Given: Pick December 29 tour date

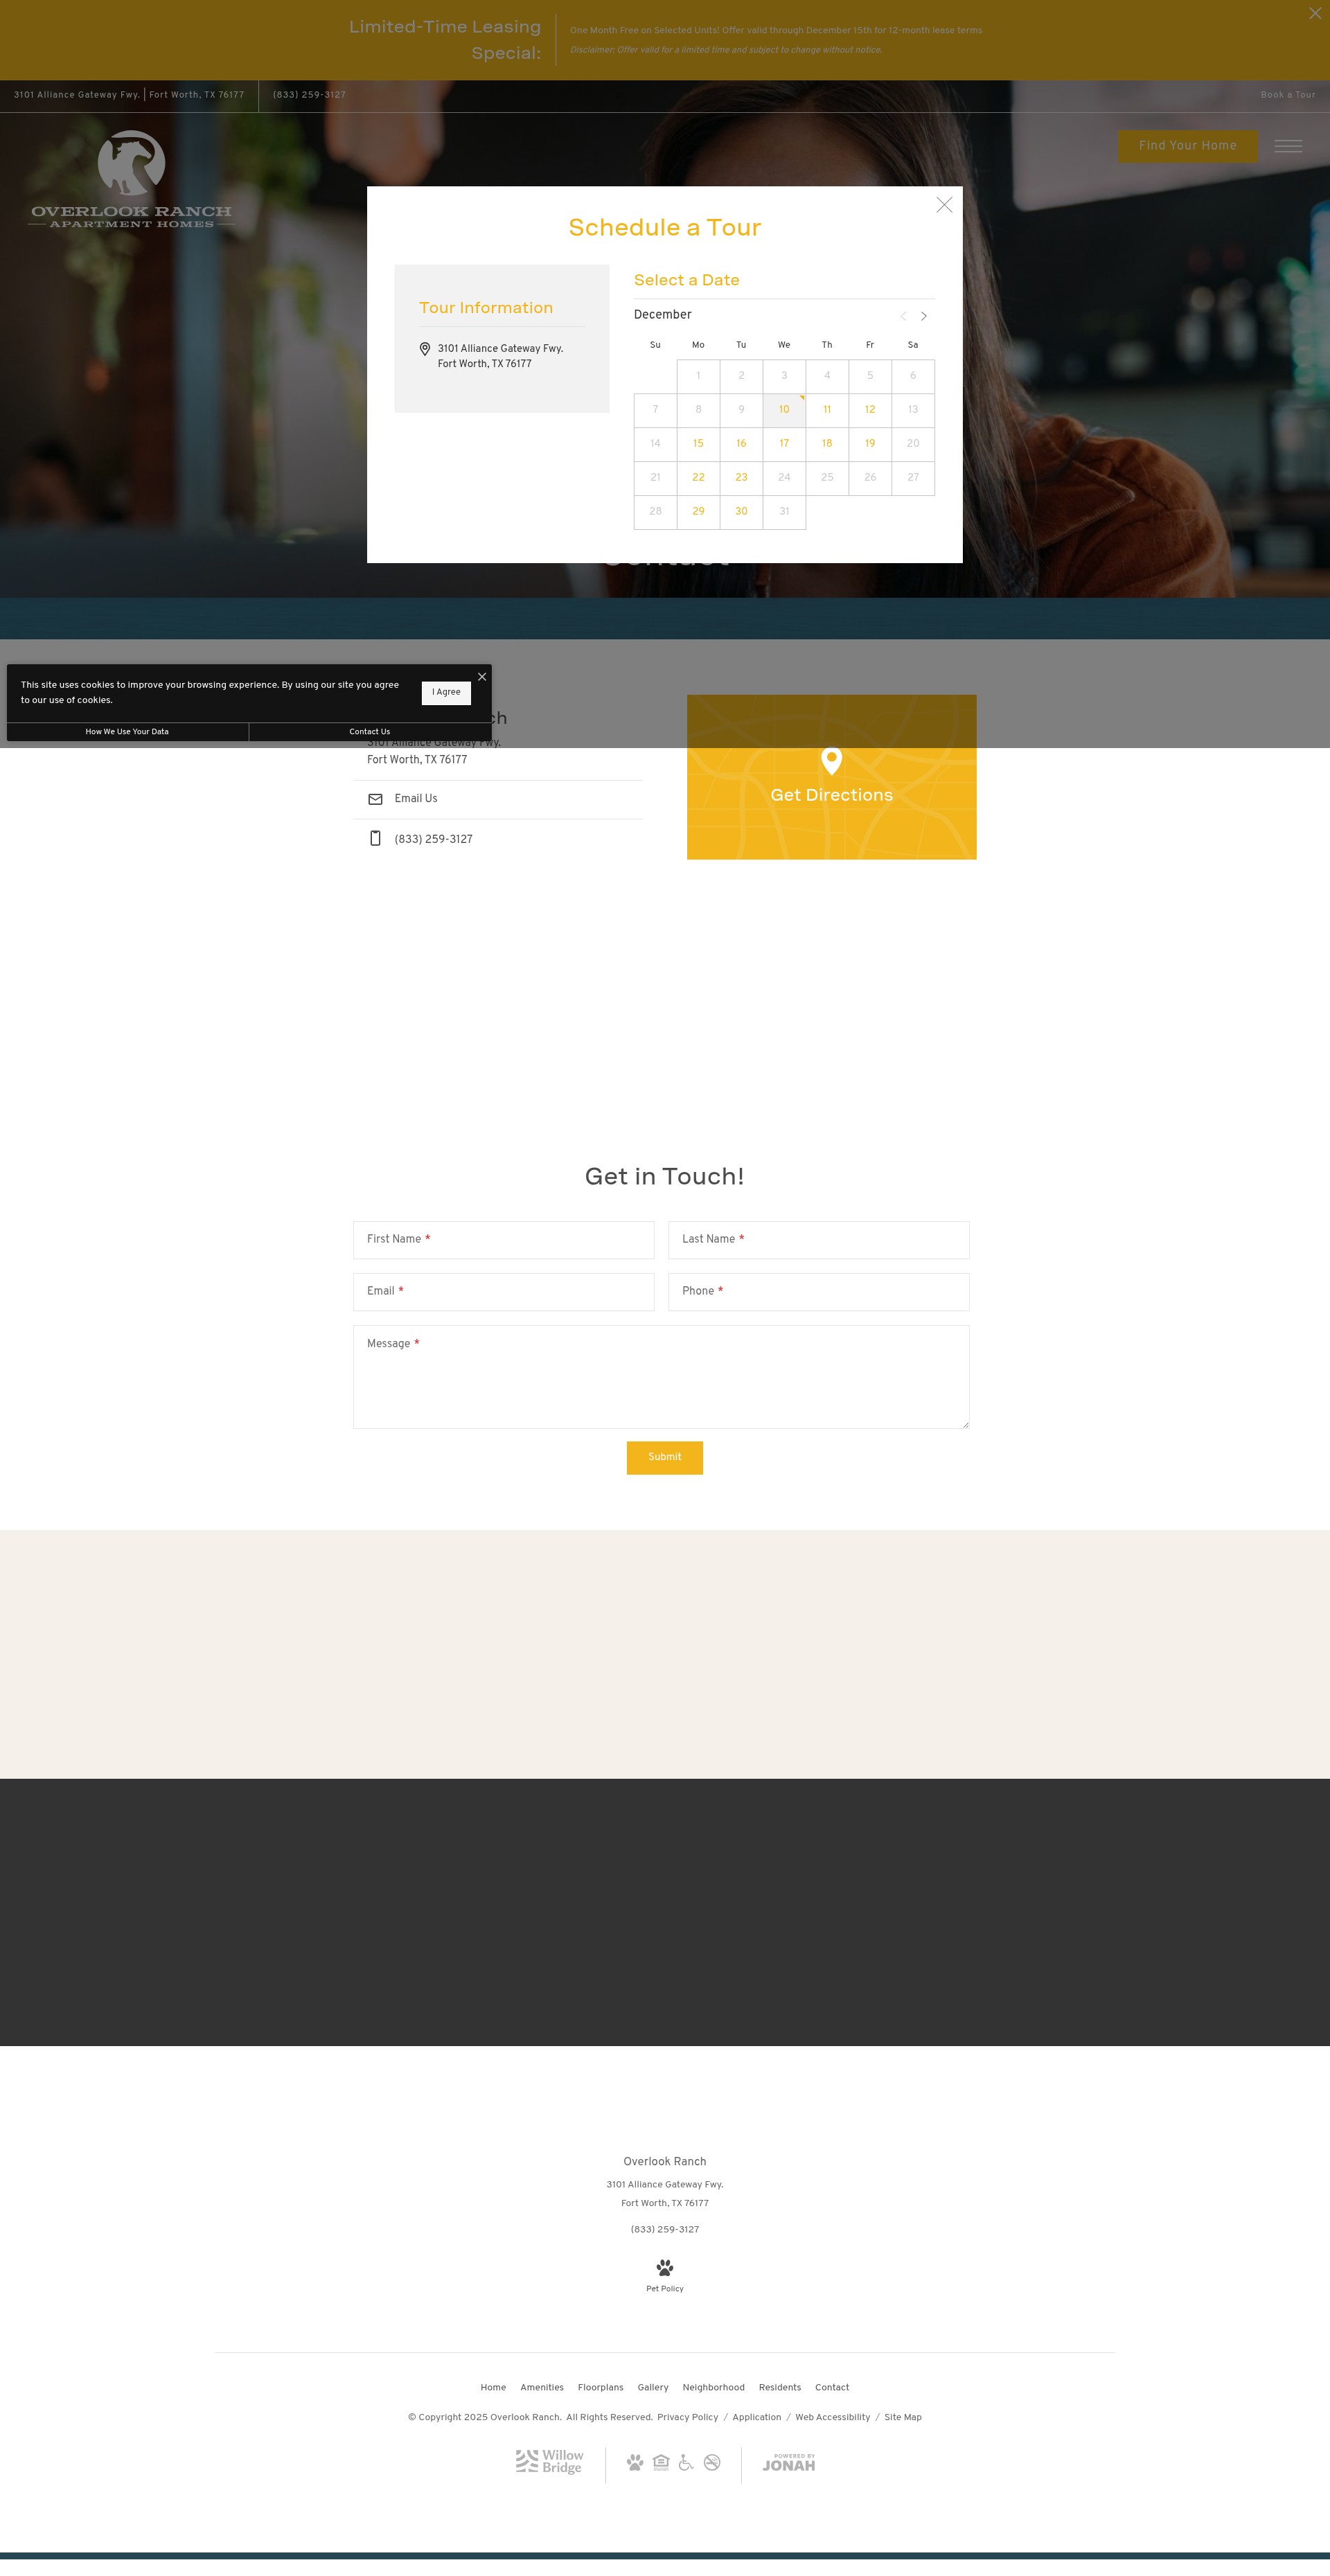Looking at the screenshot, I should [x=698, y=512].
